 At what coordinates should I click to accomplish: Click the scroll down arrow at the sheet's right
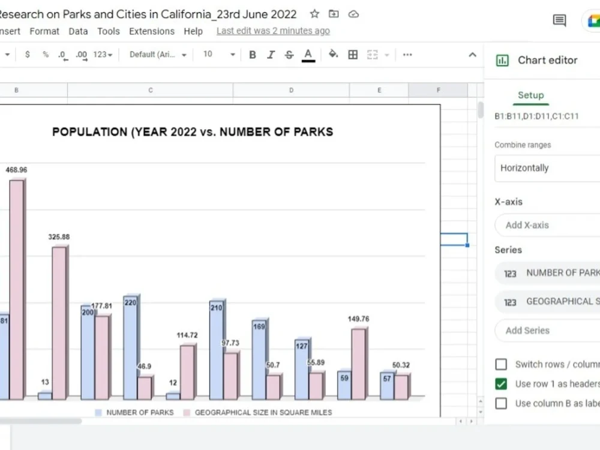pos(481,412)
